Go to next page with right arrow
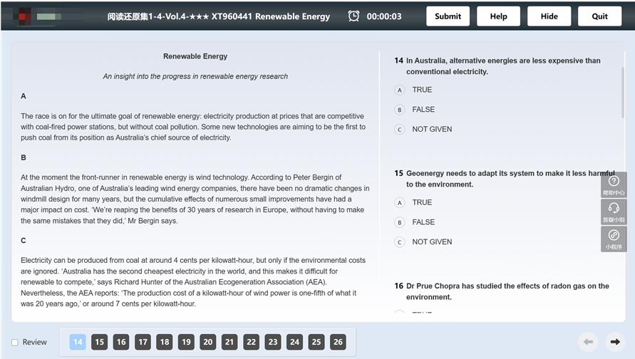This screenshot has width=635, height=359. coord(615,342)
